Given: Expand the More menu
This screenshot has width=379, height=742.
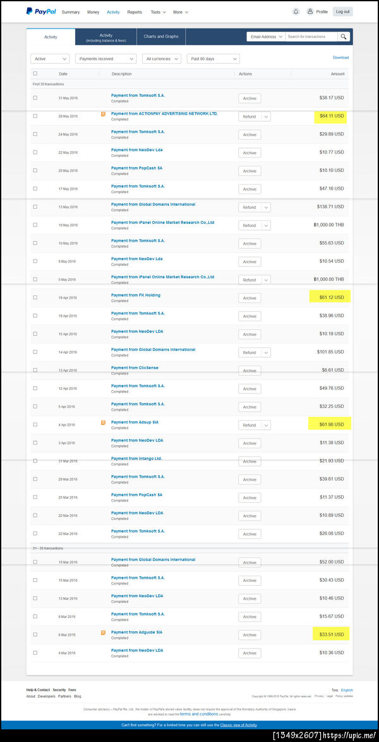Looking at the screenshot, I should point(181,12).
